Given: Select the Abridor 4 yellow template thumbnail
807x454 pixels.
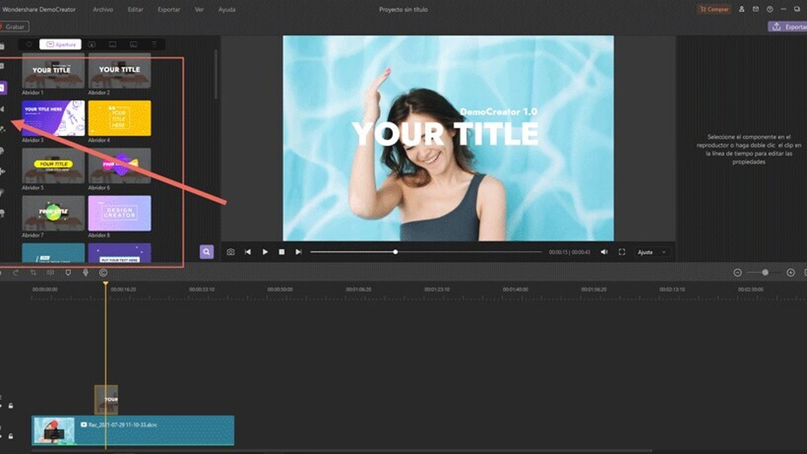Looking at the screenshot, I should 120,119.
